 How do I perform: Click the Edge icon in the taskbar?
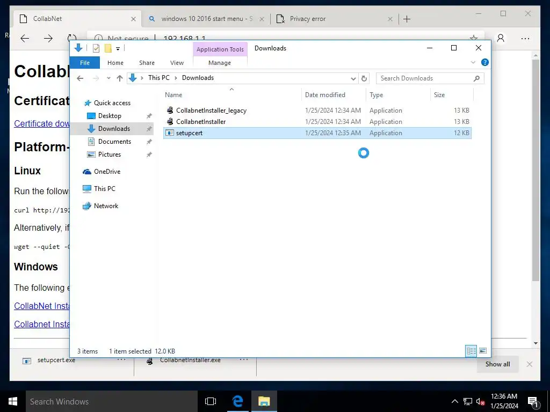coord(237,401)
